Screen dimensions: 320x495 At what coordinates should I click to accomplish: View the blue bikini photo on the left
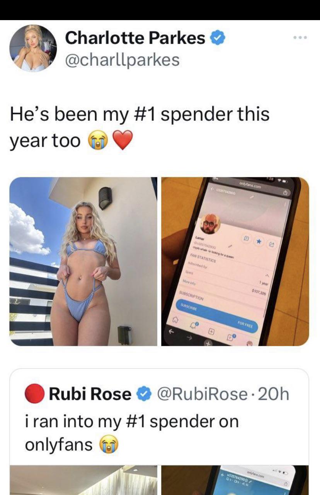click(83, 262)
